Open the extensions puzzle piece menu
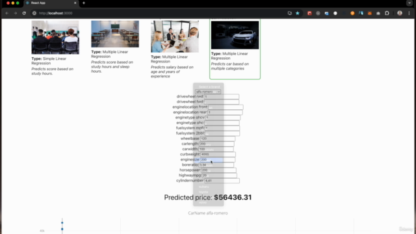 coord(387,13)
